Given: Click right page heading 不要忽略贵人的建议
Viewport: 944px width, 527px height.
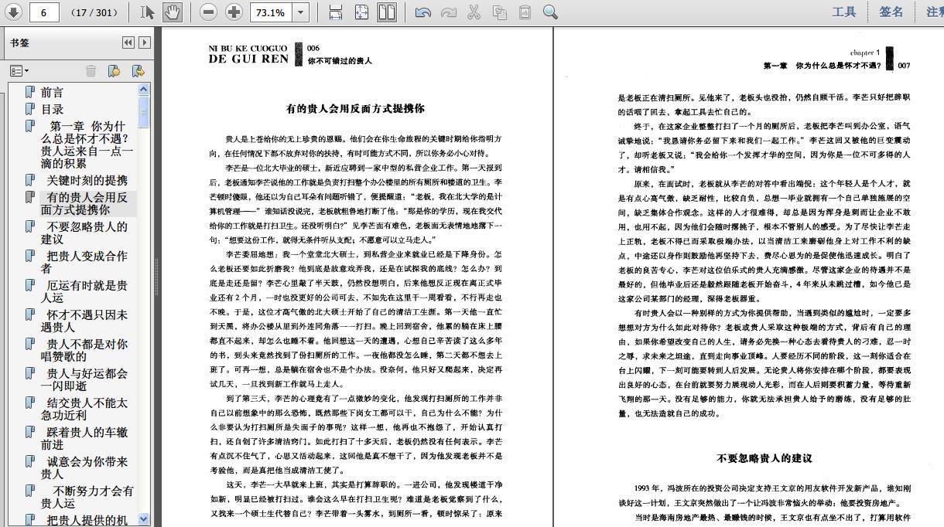Looking at the screenshot, I should pos(764,458).
